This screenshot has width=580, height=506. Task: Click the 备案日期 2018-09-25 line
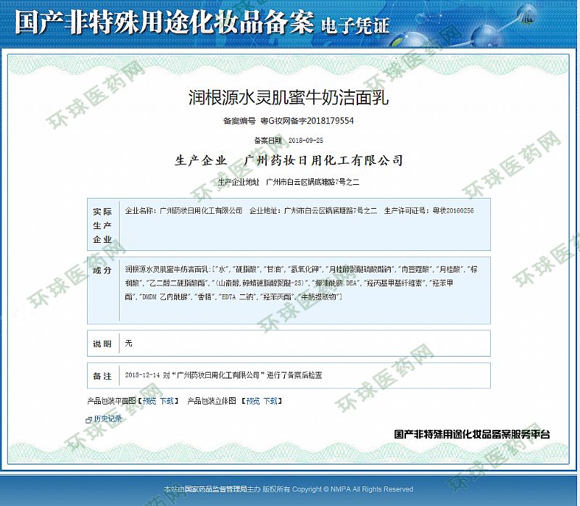click(x=289, y=140)
